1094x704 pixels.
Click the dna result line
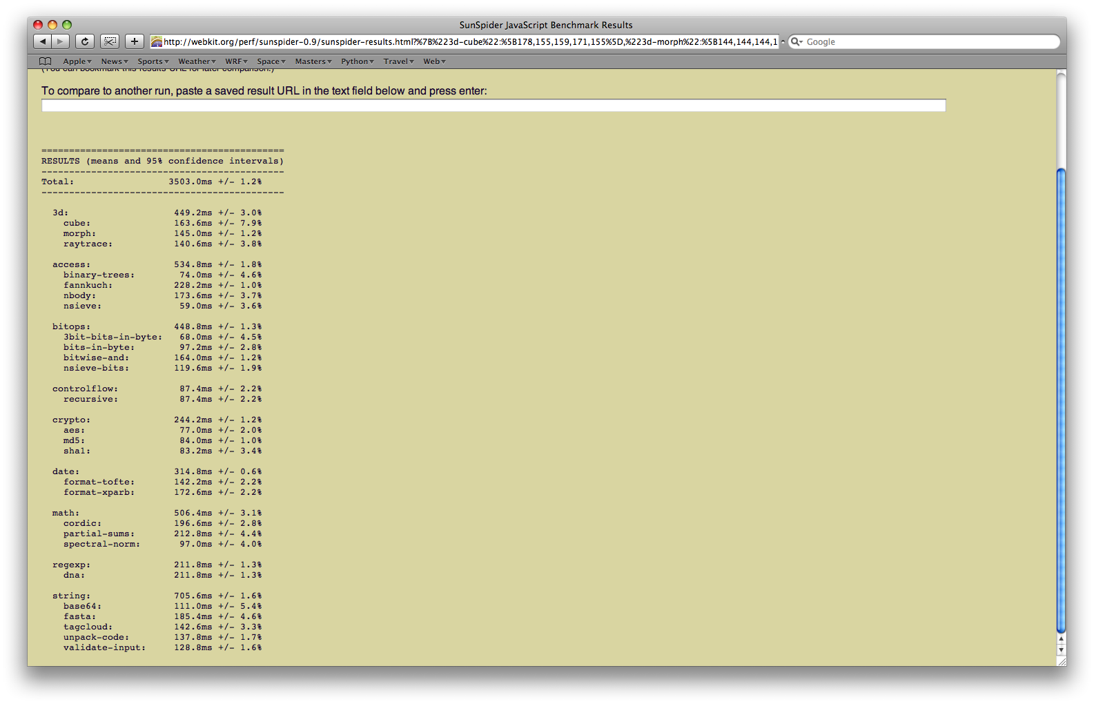[163, 576]
